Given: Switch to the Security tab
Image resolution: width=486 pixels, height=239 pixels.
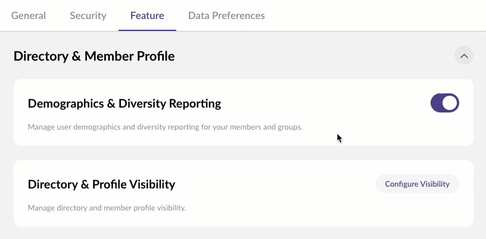Looking at the screenshot, I should pyautogui.click(x=88, y=15).
